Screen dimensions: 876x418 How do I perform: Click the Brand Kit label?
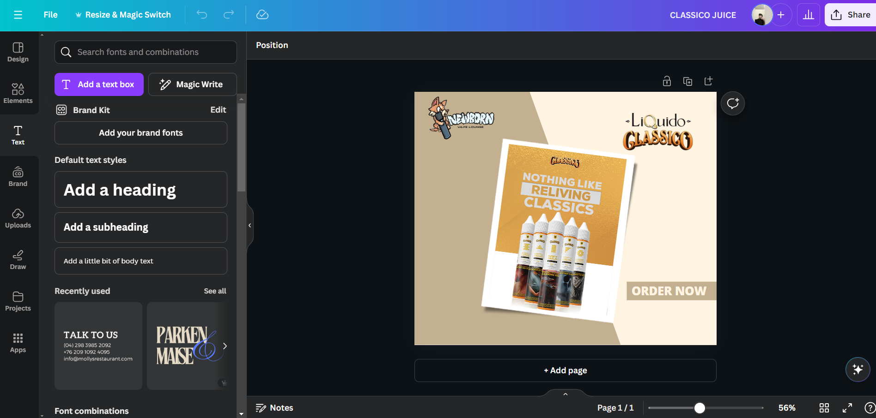coord(91,110)
